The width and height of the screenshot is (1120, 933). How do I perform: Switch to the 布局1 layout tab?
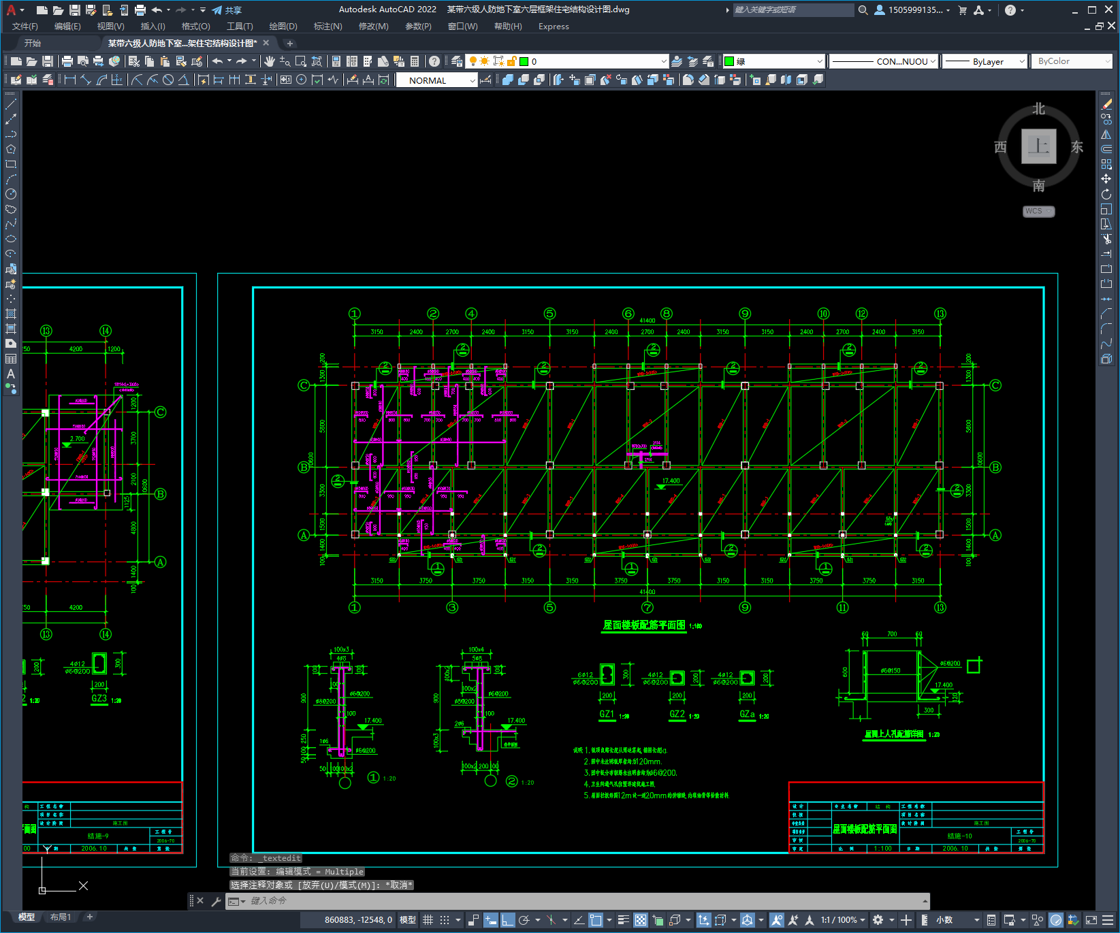click(60, 917)
